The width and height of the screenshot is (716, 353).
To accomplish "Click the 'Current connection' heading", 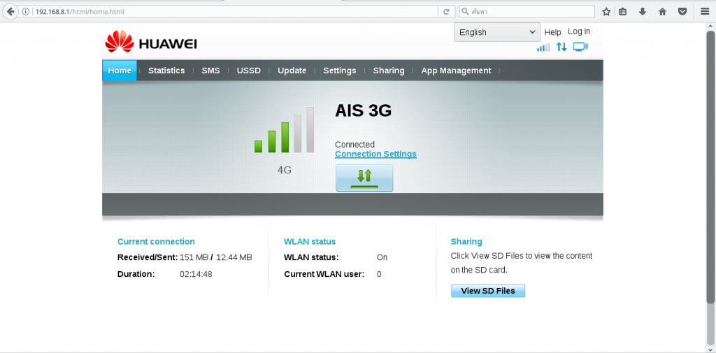I will click(156, 242).
